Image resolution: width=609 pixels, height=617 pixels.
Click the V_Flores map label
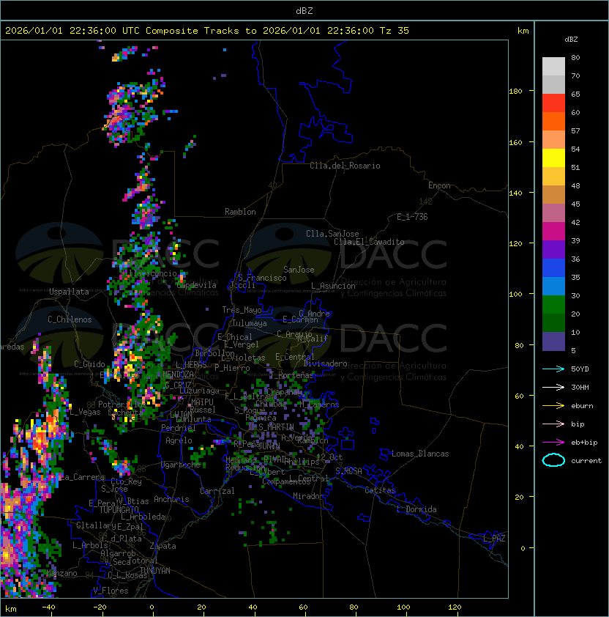tap(111, 591)
